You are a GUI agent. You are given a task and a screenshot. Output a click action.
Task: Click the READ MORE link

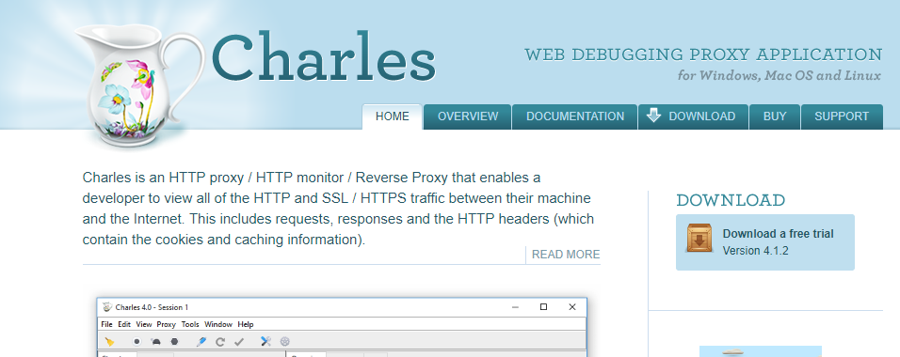pyautogui.click(x=566, y=255)
